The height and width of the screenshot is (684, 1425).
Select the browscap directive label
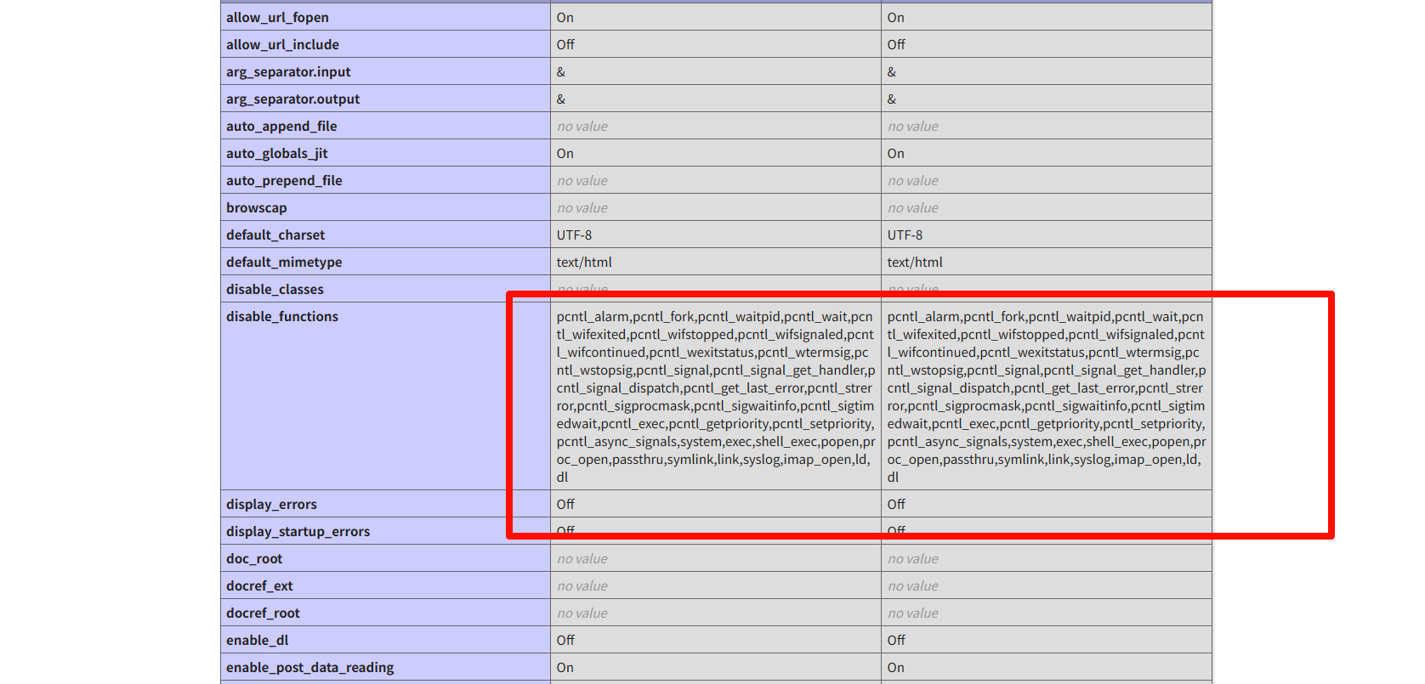pyautogui.click(x=256, y=208)
